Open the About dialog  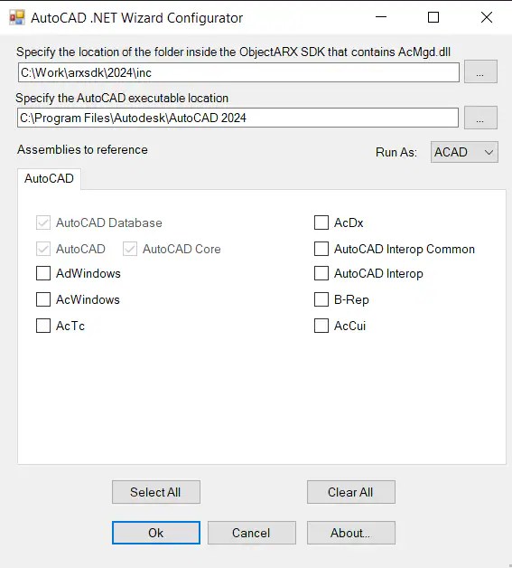(x=351, y=533)
